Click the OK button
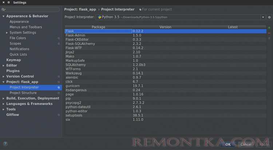 pyautogui.click(x=228, y=145)
